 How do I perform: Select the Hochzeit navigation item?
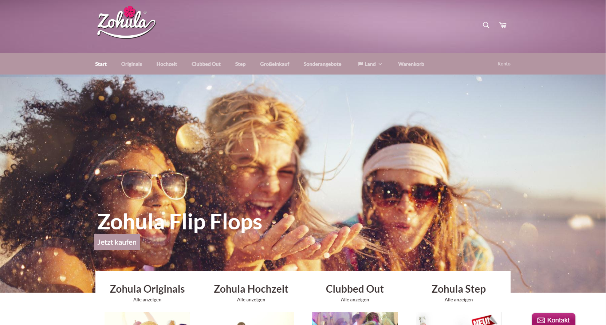coord(167,64)
